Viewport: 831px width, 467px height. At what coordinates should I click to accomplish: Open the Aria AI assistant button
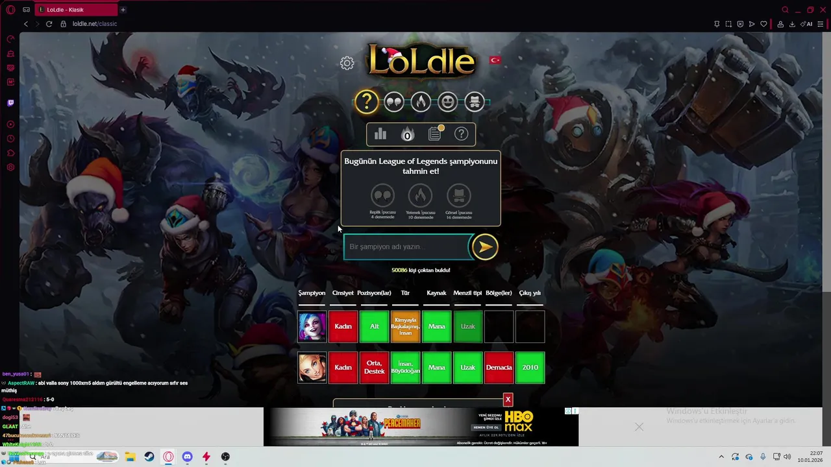807,24
